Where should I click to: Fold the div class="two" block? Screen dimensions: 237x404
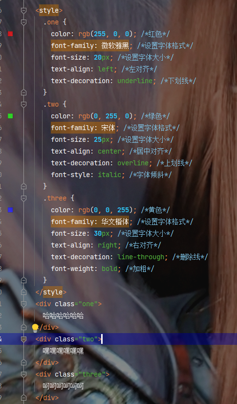[x=23, y=339]
